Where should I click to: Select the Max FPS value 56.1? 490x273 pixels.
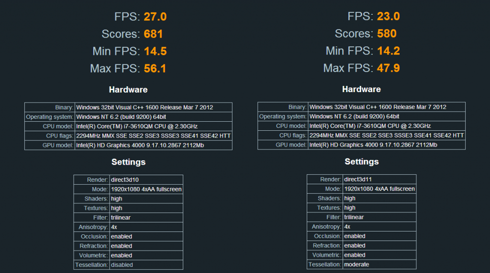(155, 68)
